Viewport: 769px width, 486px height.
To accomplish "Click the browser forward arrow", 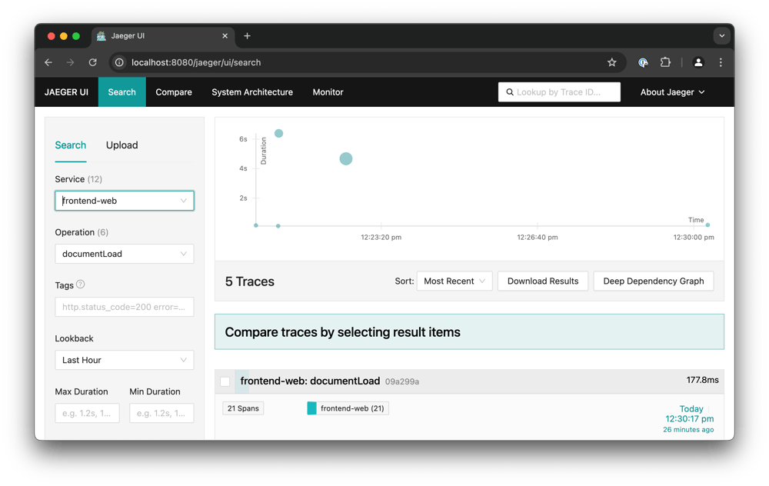I will pyautogui.click(x=70, y=62).
